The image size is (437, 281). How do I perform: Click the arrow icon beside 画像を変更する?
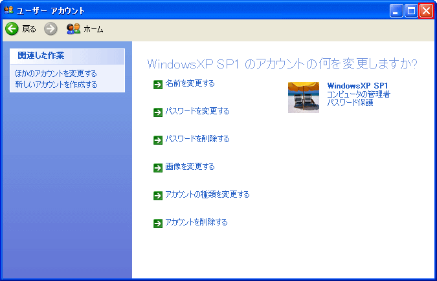[158, 168]
